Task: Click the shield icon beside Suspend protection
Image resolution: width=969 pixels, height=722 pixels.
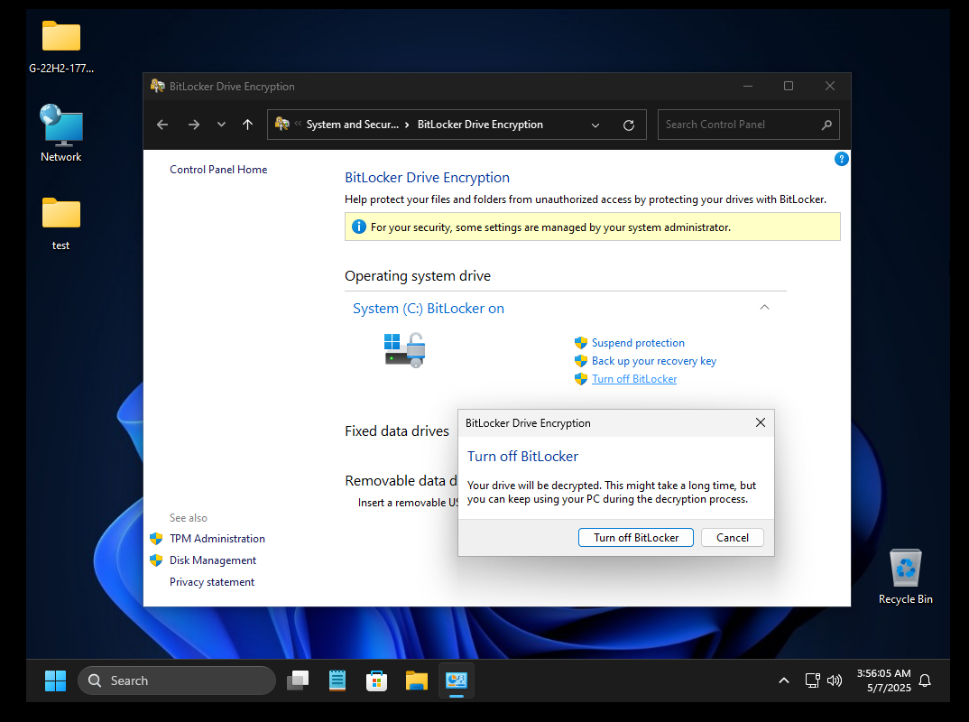Action: point(581,342)
